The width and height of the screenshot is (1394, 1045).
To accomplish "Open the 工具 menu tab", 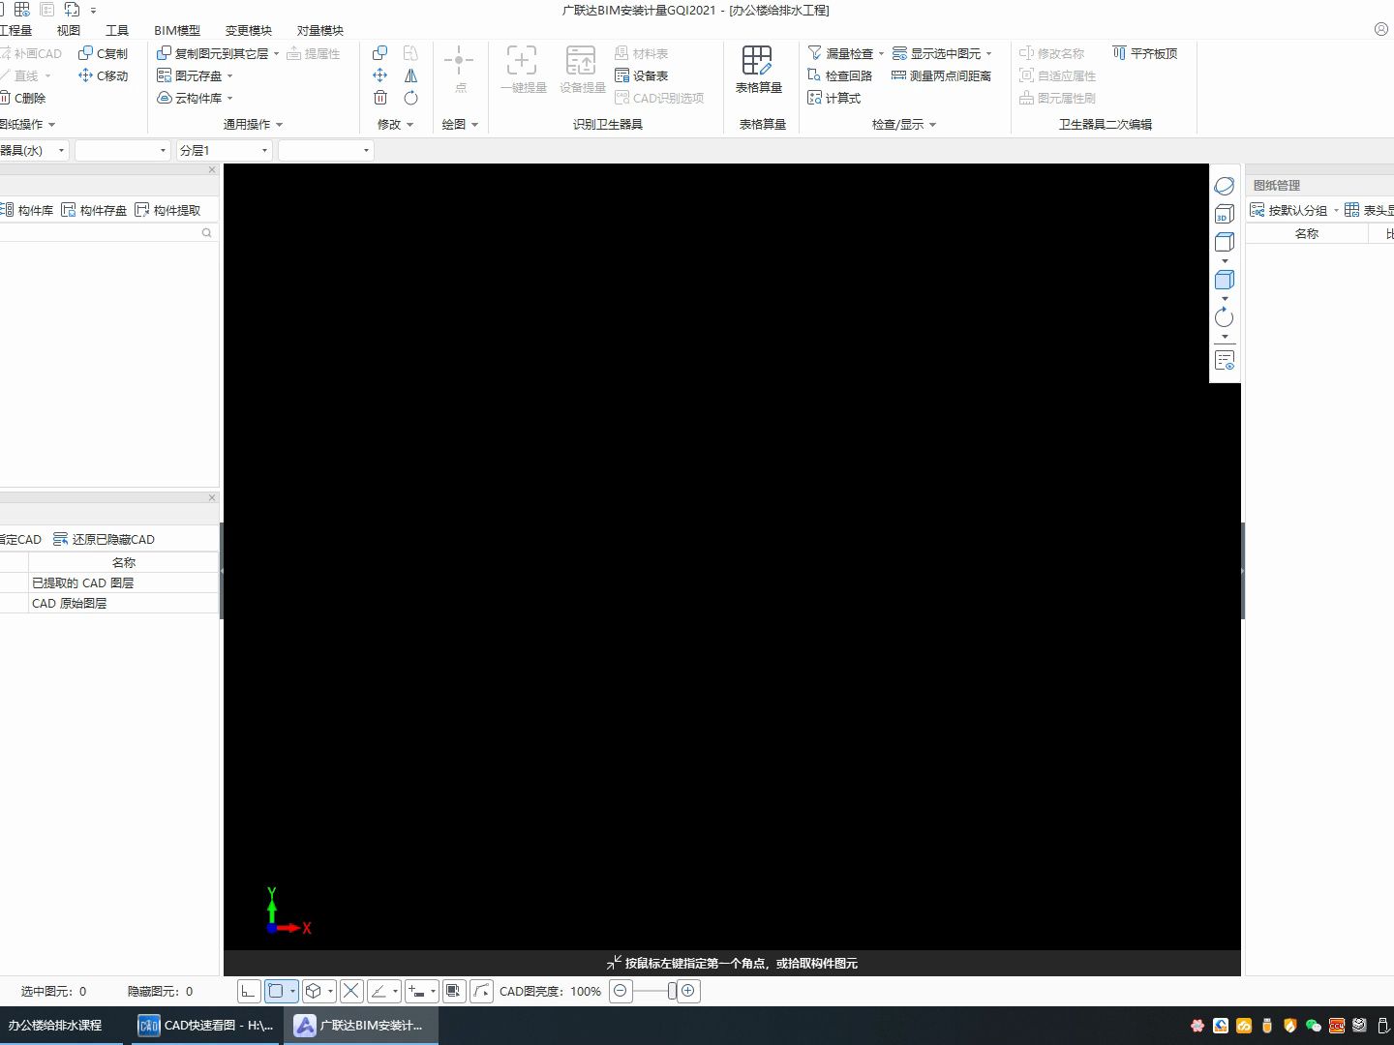I will (x=117, y=30).
